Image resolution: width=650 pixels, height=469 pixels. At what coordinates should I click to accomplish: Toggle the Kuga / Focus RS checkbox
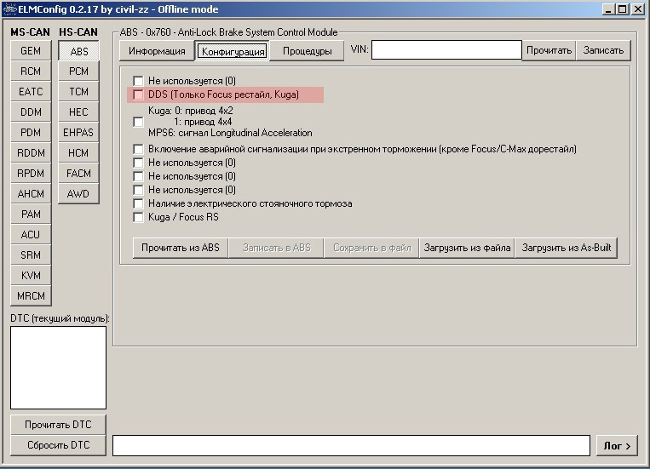tap(139, 217)
